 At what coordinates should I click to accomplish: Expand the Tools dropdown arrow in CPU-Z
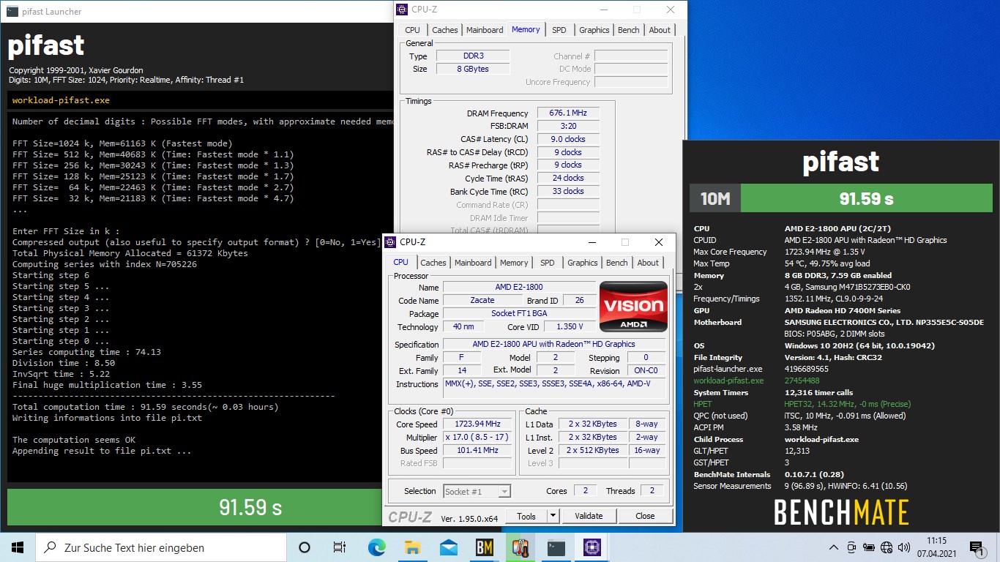(553, 516)
